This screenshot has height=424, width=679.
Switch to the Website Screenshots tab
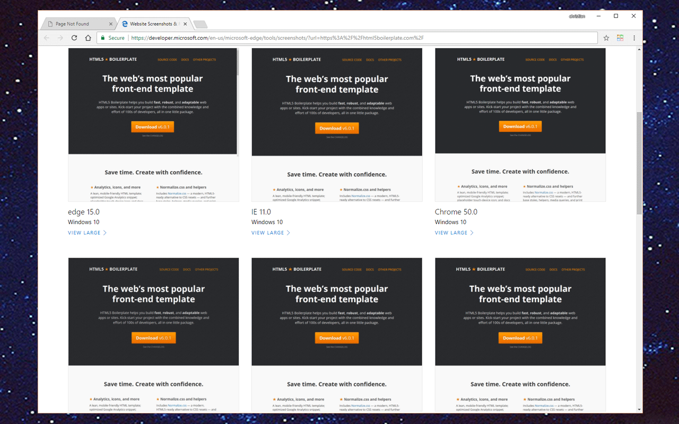click(152, 23)
